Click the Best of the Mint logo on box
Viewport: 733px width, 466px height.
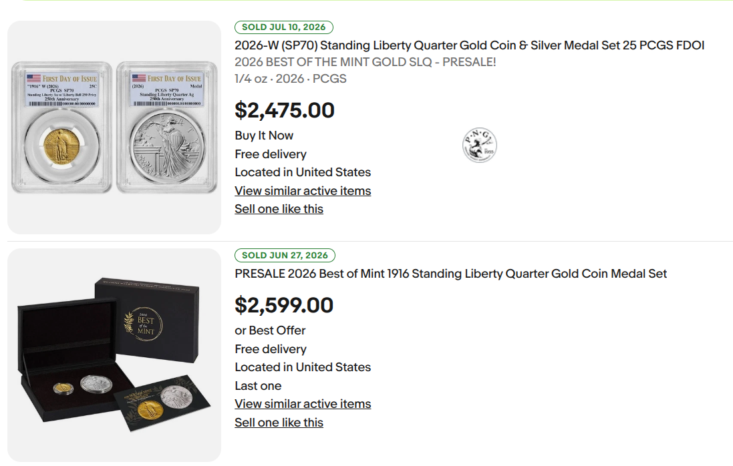point(143,324)
